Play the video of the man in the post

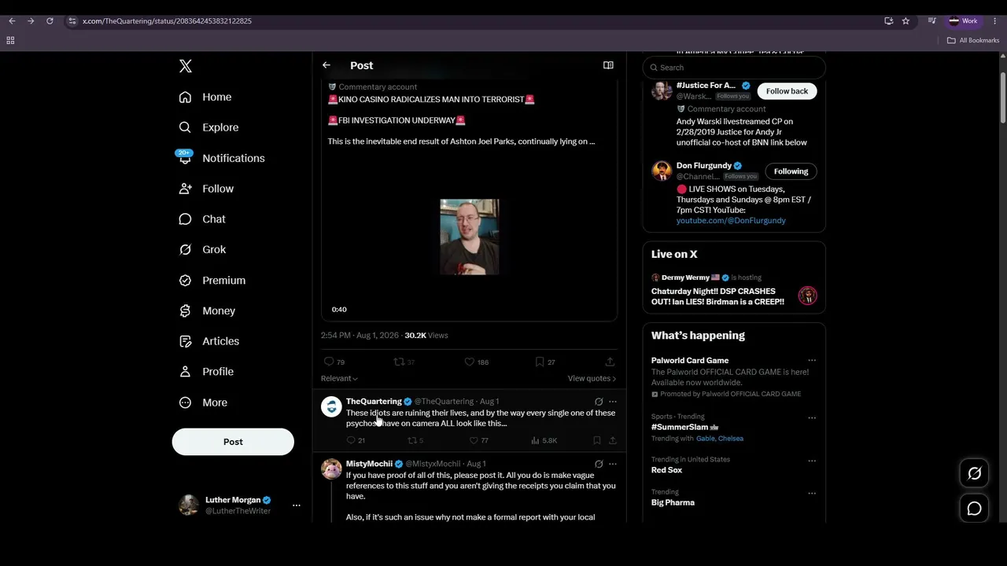pyautogui.click(x=470, y=237)
